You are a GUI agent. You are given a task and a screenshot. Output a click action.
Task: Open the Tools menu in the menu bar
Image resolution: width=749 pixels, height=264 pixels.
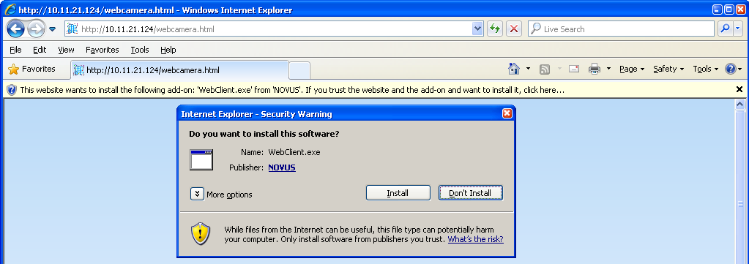(140, 50)
